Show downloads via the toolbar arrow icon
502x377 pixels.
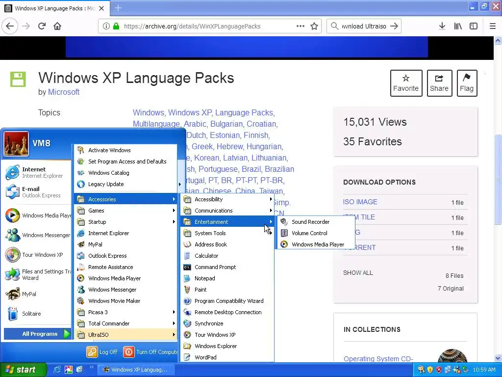click(x=442, y=26)
